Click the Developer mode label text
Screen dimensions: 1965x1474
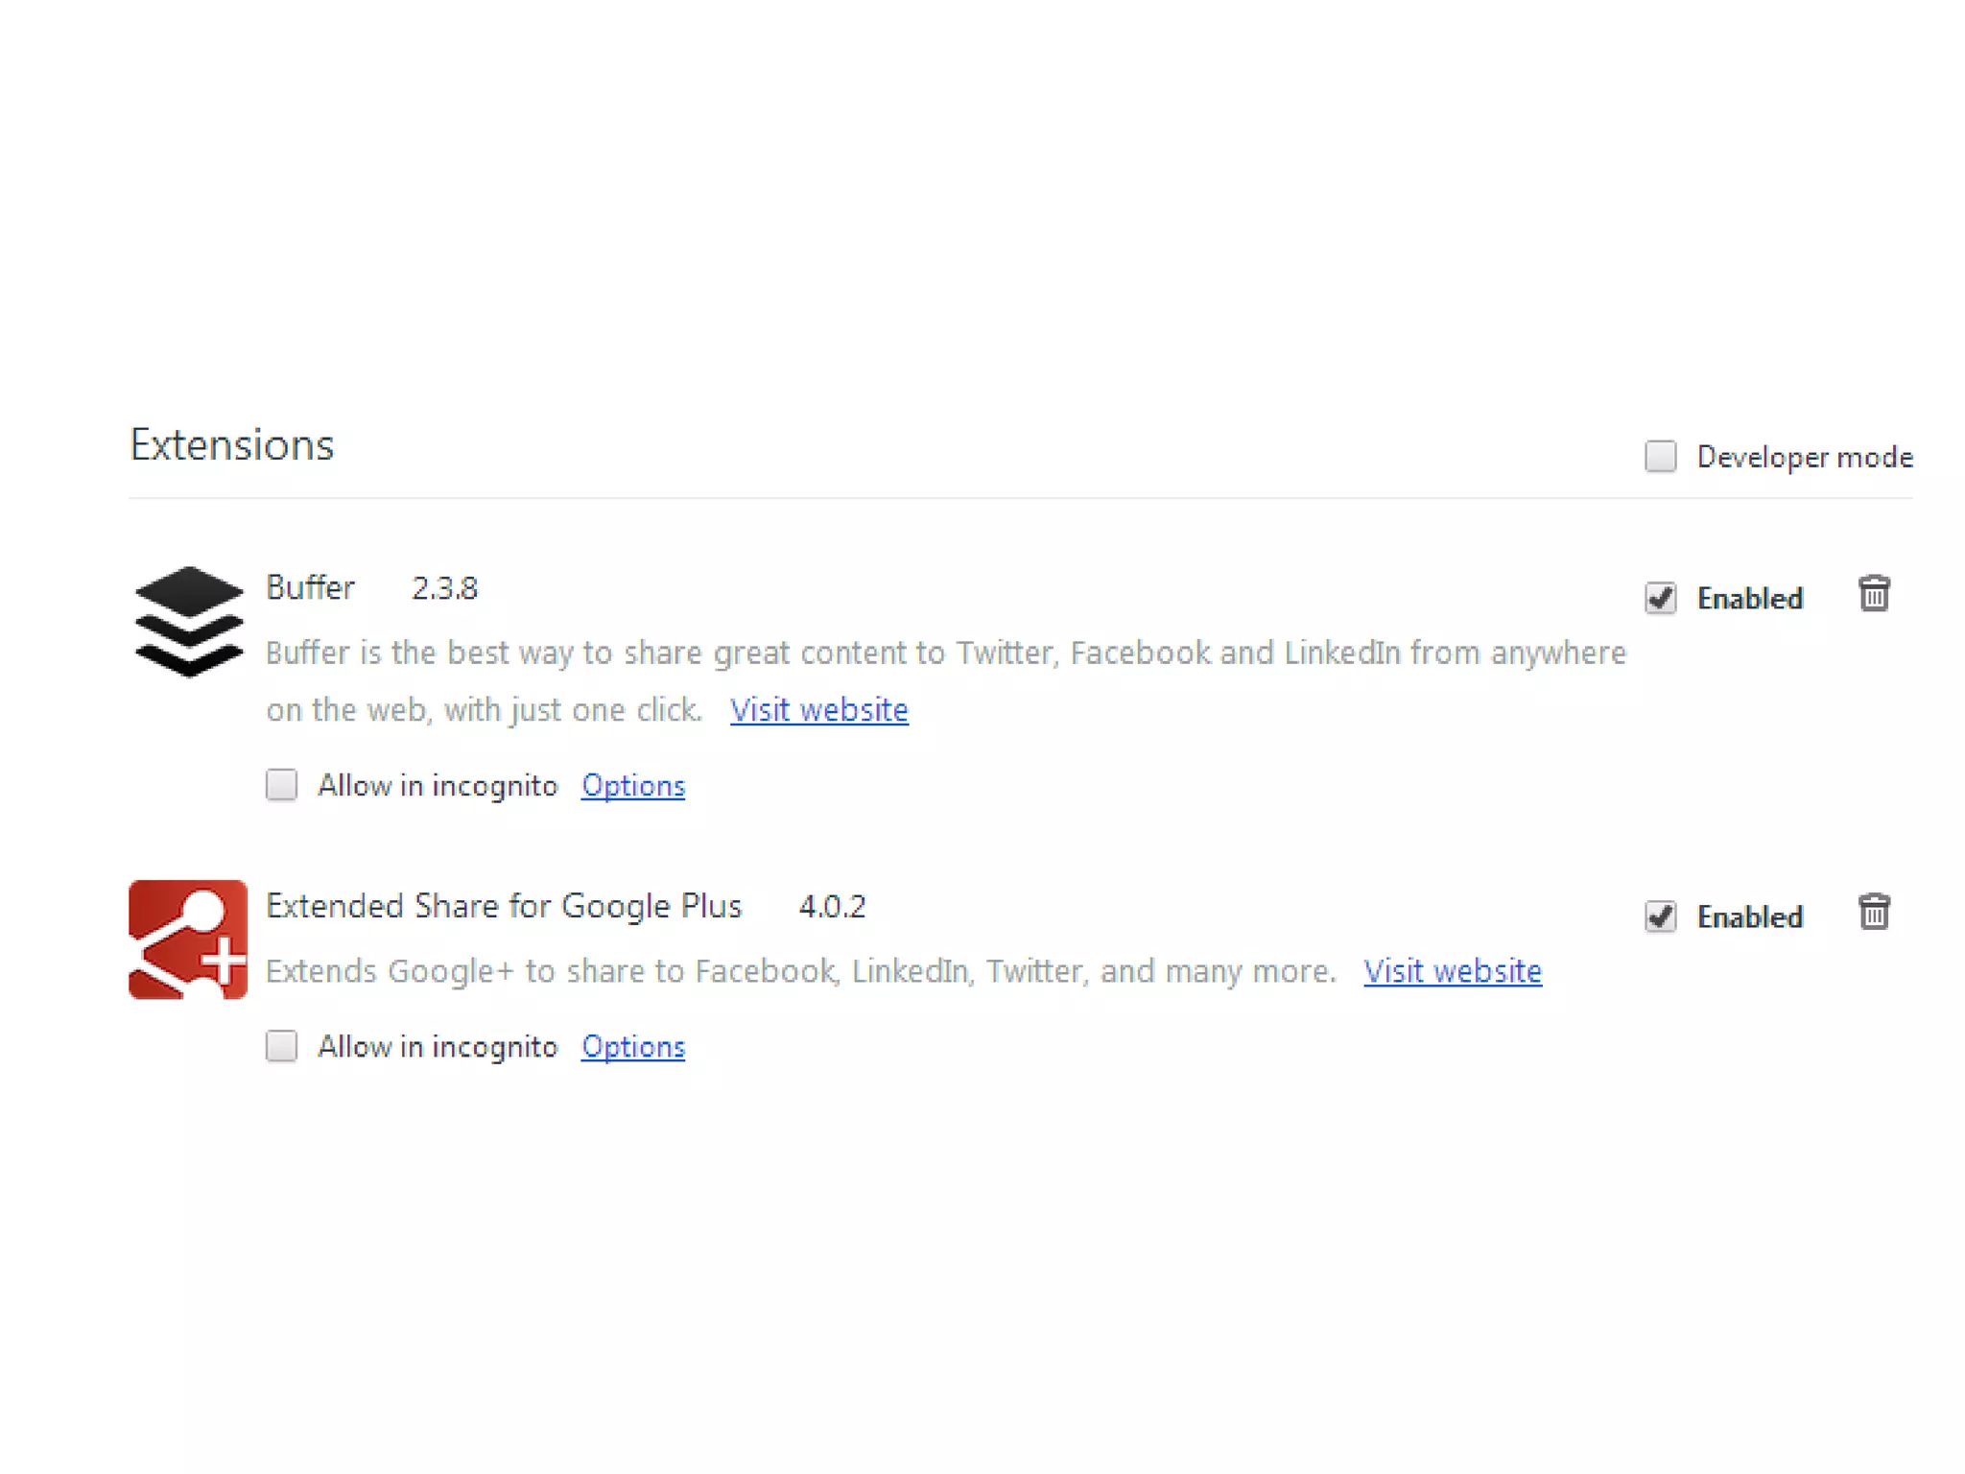tap(1804, 458)
